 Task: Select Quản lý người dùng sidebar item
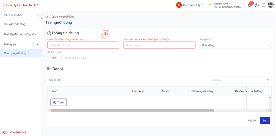pos(21,53)
